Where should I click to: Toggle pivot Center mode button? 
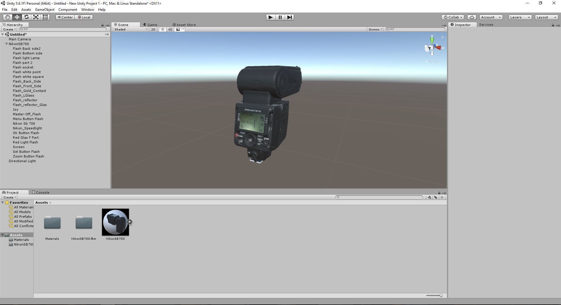click(x=65, y=17)
